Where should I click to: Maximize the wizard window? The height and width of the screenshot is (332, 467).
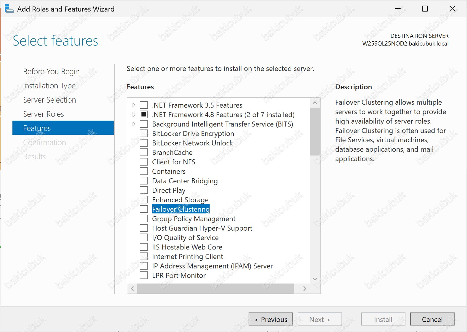pos(425,9)
